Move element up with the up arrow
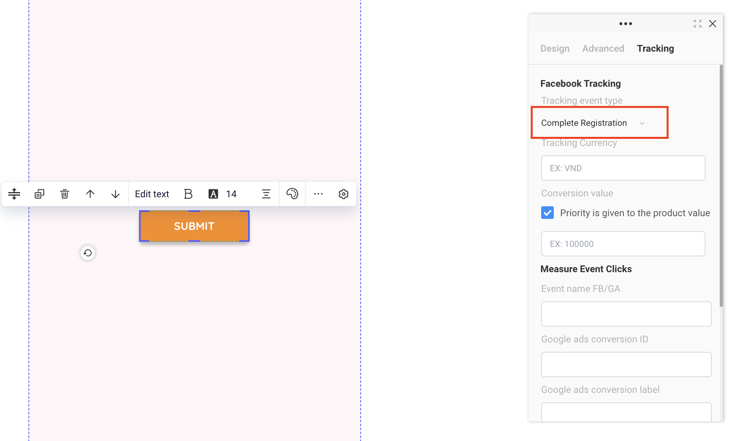 pyautogui.click(x=90, y=194)
